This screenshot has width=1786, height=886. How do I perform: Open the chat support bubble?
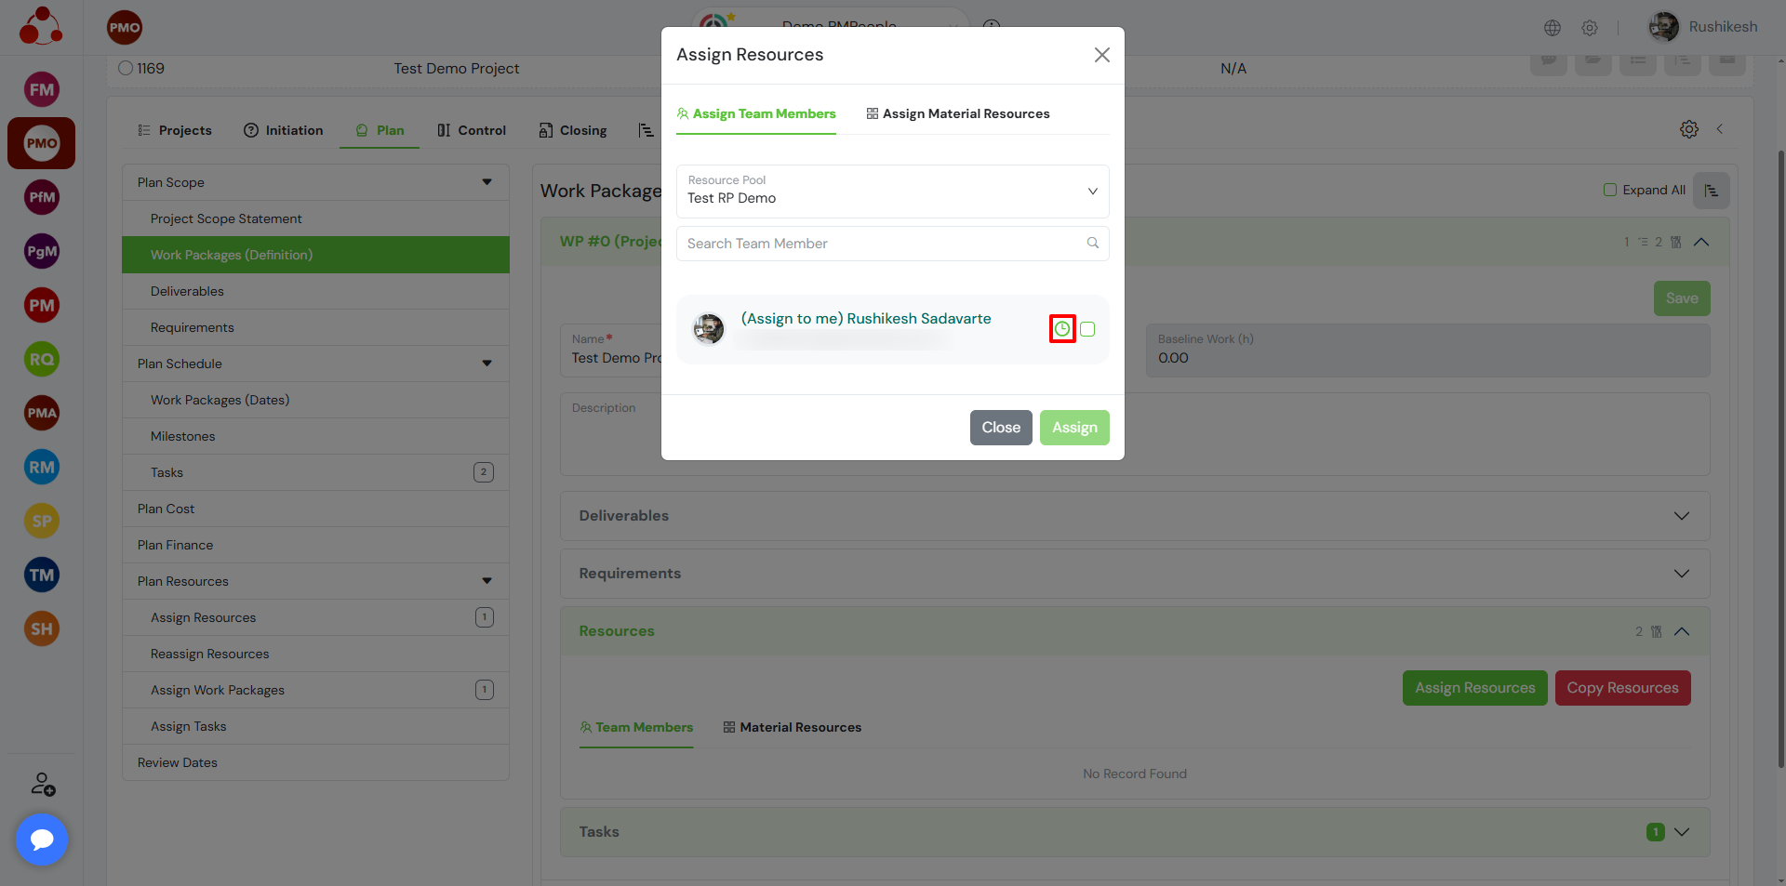point(42,840)
